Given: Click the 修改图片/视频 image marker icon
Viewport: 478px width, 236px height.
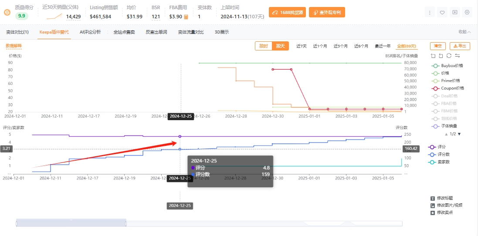Looking at the screenshot, I should (433, 206).
